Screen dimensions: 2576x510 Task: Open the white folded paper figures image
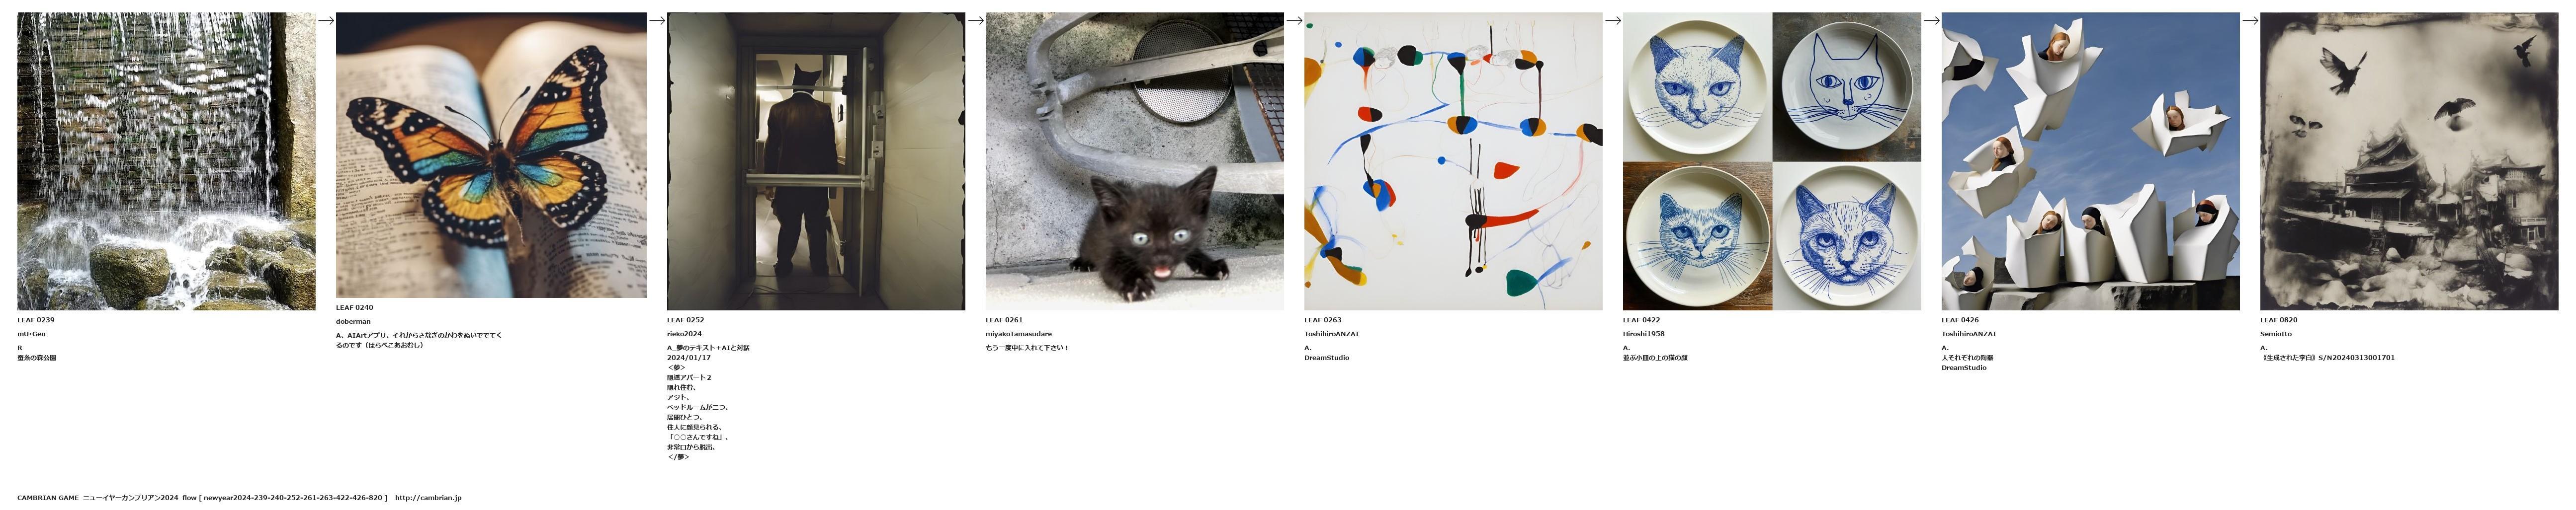[x=2090, y=161]
